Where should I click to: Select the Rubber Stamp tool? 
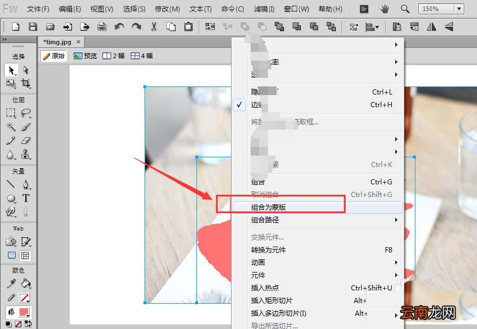pyautogui.click(x=26, y=154)
